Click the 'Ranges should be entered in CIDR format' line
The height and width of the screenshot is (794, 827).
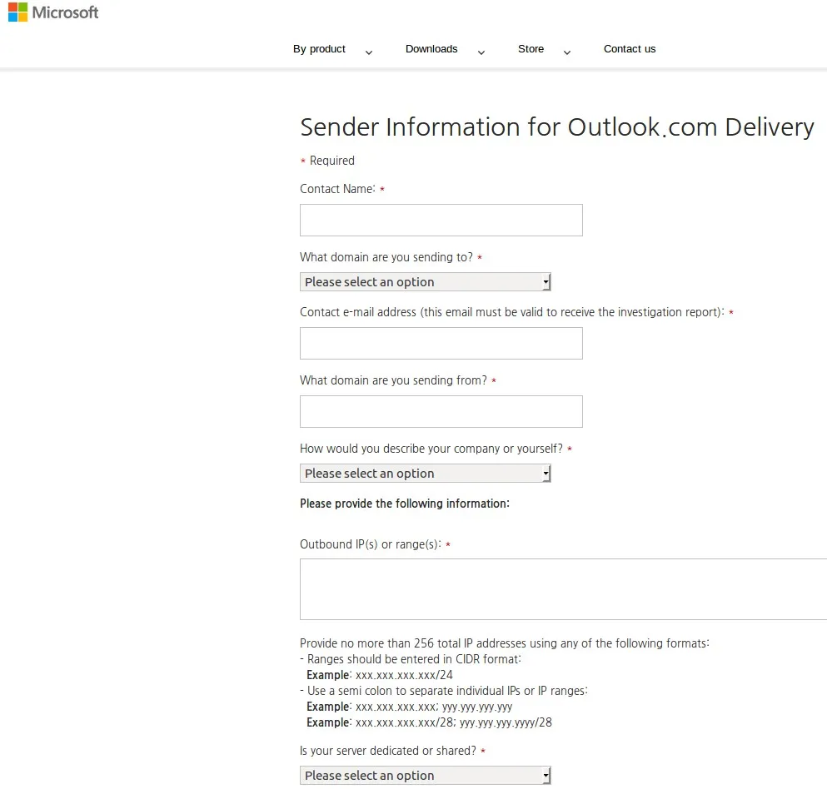tap(411, 659)
